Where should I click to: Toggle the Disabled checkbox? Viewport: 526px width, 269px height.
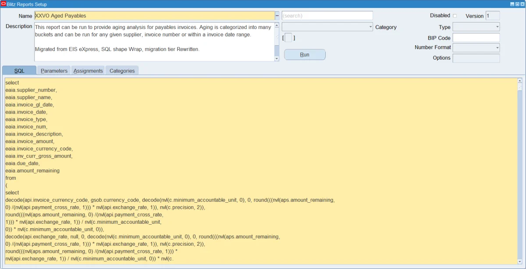click(x=455, y=16)
